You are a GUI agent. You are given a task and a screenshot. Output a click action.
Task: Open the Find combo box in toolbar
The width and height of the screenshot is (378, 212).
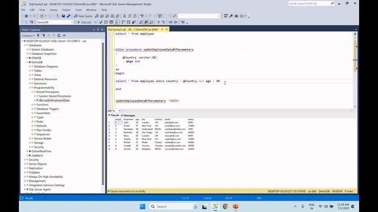pos(199,16)
